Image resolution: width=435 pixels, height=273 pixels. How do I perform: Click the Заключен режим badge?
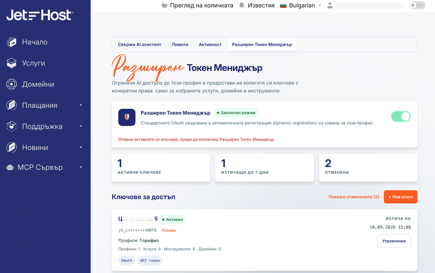(x=236, y=113)
